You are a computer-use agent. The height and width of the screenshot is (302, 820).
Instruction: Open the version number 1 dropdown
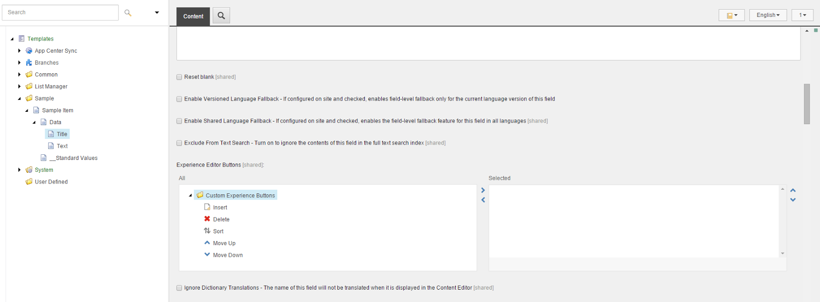click(802, 15)
